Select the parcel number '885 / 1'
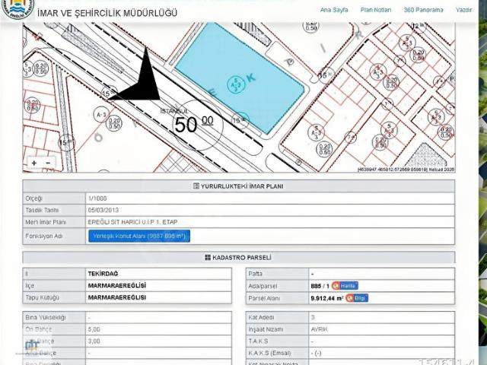Screen dimensions: 487x365 point(320,286)
